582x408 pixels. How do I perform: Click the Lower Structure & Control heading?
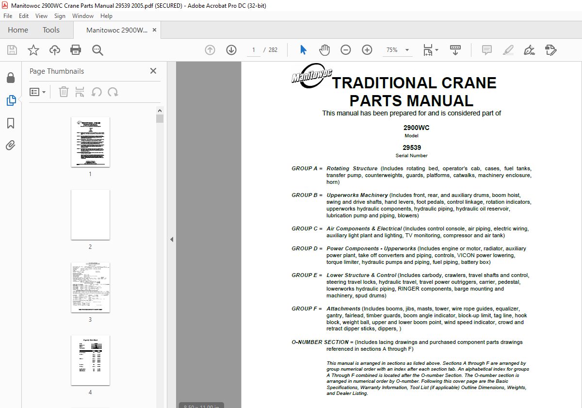361,275
